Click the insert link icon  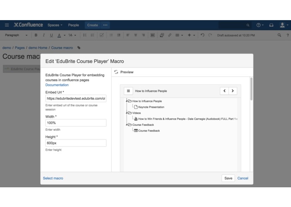pyautogui.click(x=170, y=35)
